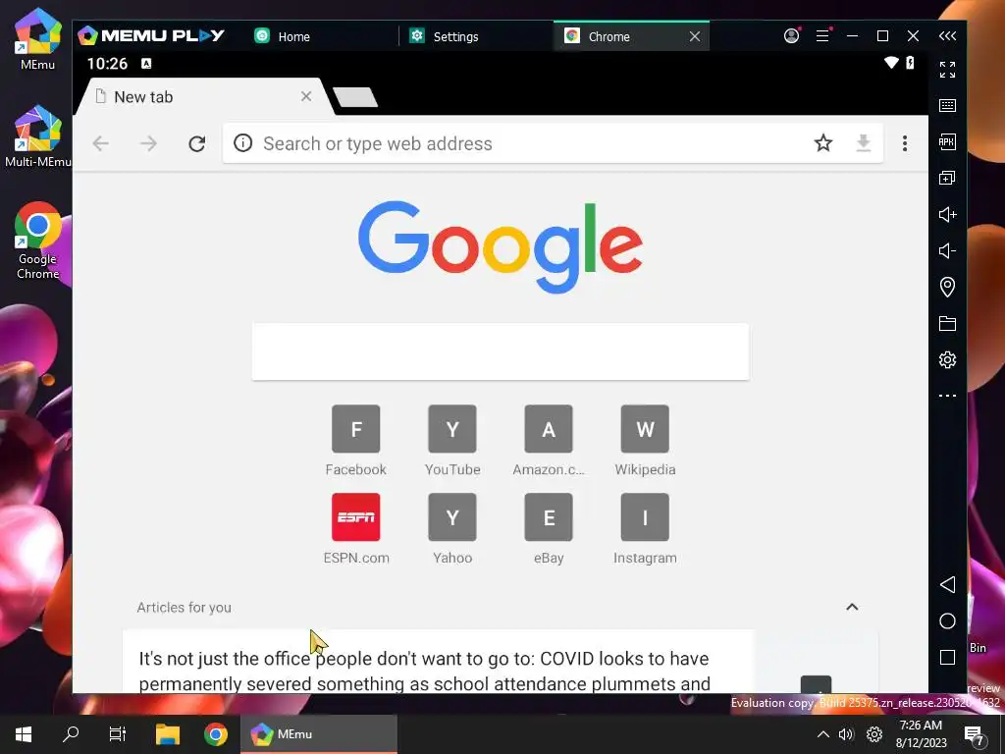Open the Google Chrome desktop shortcut
This screenshot has height=754, width=1005.
click(x=38, y=241)
